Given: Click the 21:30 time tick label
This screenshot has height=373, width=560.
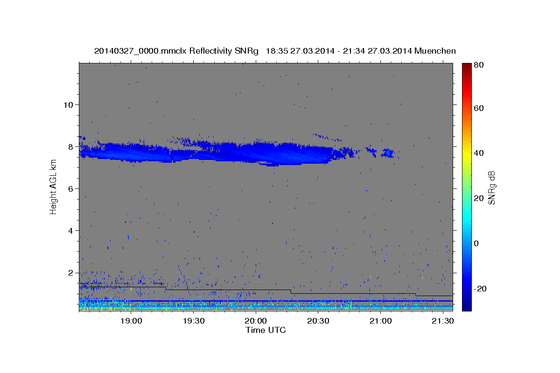Looking at the screenshot, I should (443, 321).
